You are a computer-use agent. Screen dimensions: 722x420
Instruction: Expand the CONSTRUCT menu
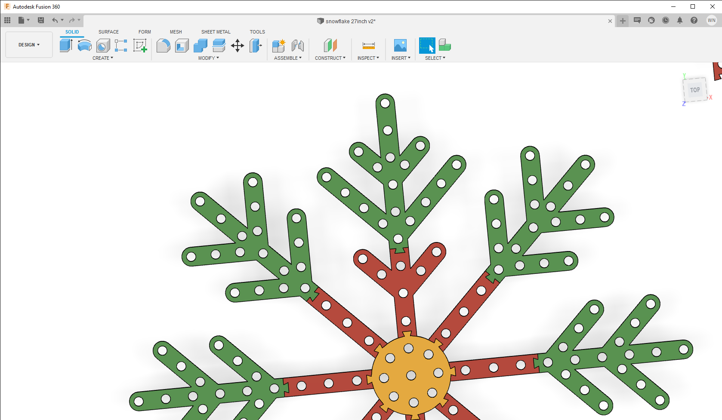pyautogui.click(x=330, y=58)
